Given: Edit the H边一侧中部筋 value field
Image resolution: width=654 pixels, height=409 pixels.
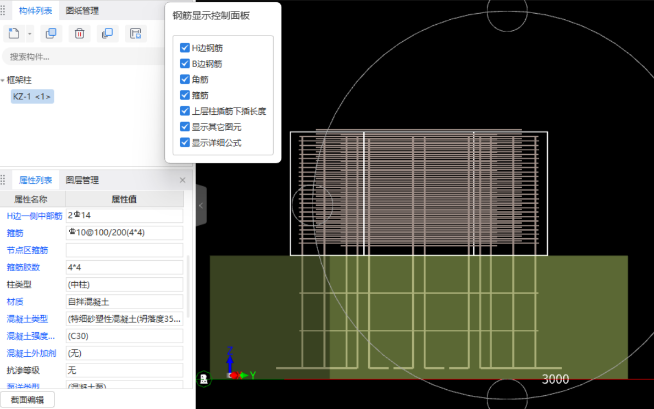Looking at the screenshot, I should [124, 216].
